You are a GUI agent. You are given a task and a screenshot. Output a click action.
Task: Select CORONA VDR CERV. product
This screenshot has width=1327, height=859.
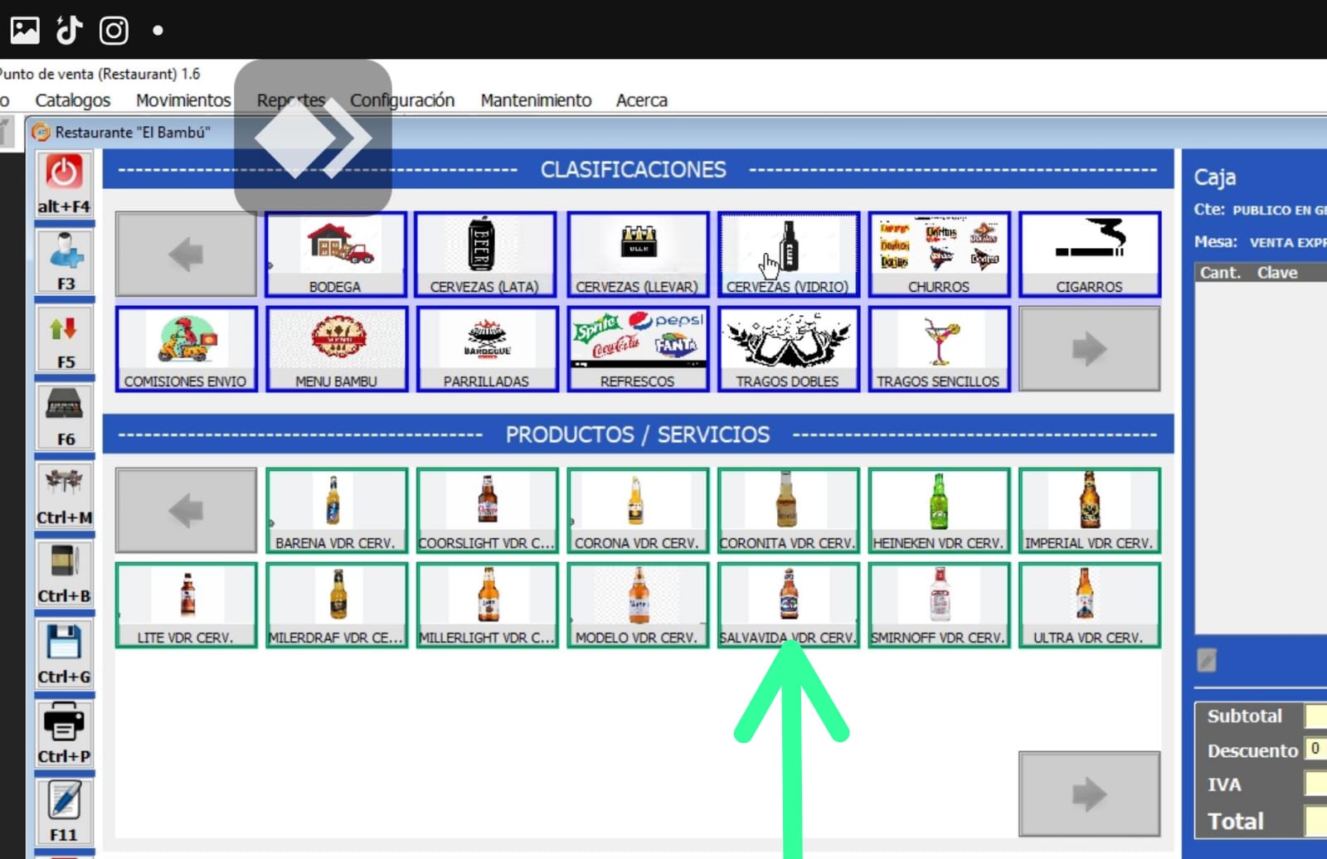637,511
